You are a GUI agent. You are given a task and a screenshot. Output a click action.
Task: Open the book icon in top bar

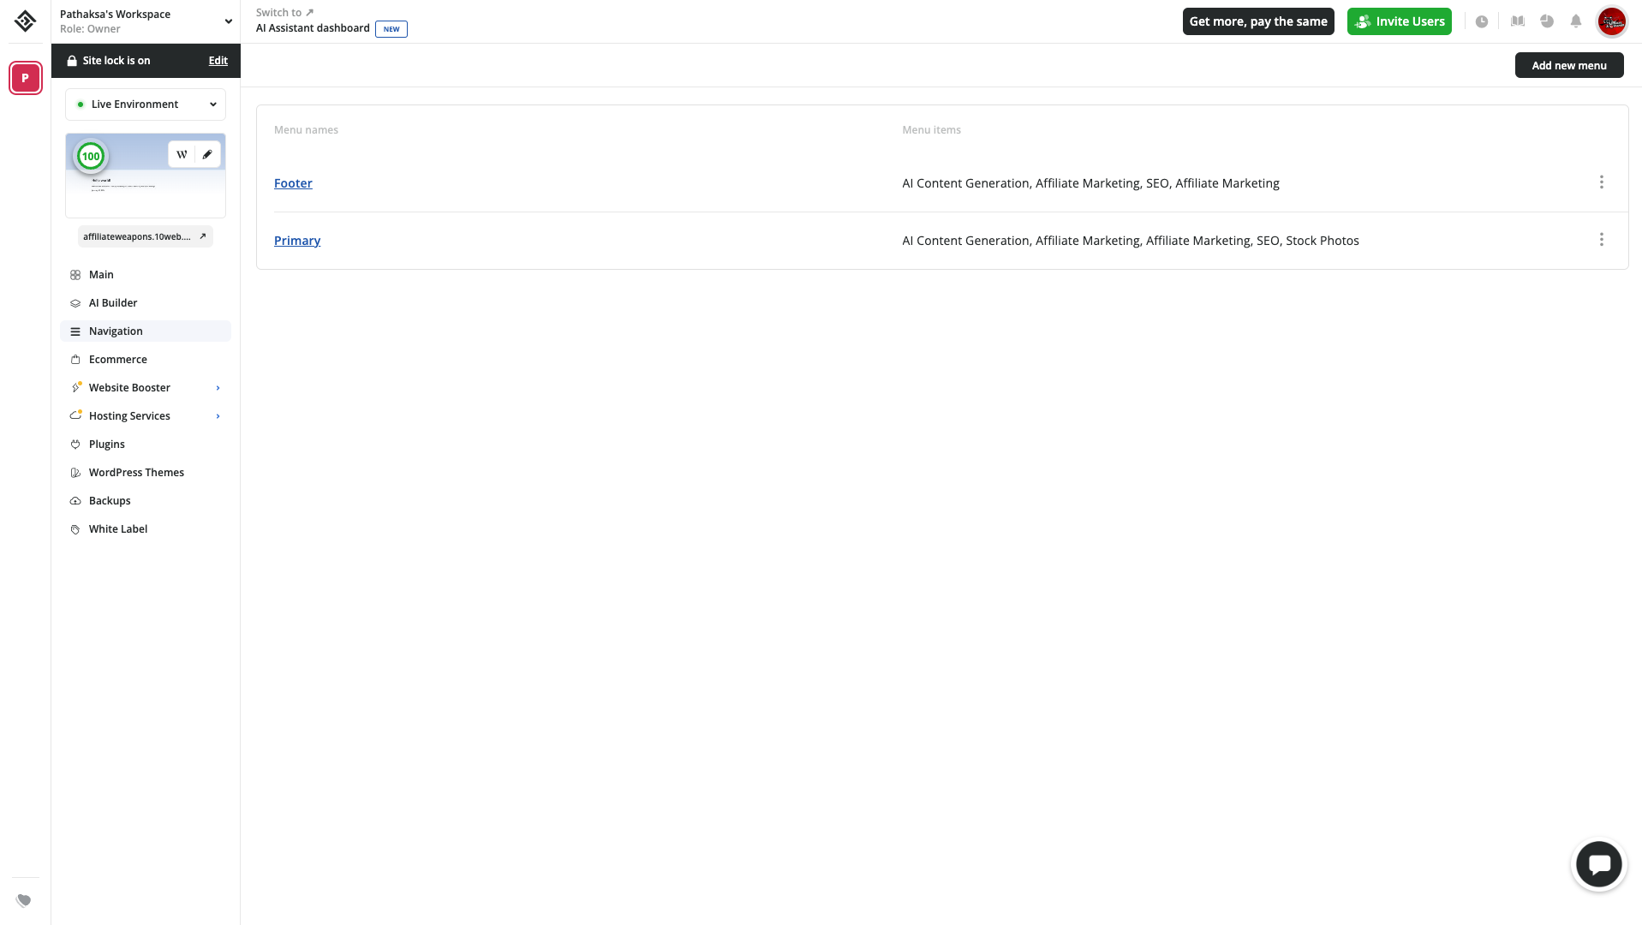[x=1518, y=21]
